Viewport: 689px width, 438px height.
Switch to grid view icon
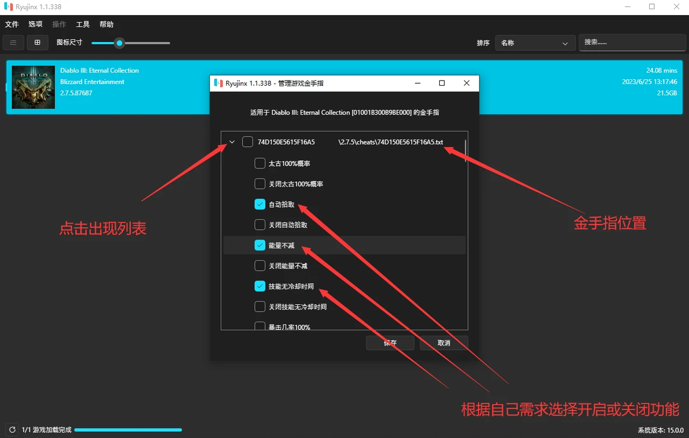(38, 43)
